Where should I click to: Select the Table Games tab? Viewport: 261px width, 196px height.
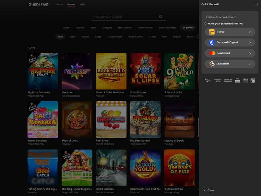click(x=145, y=28)
